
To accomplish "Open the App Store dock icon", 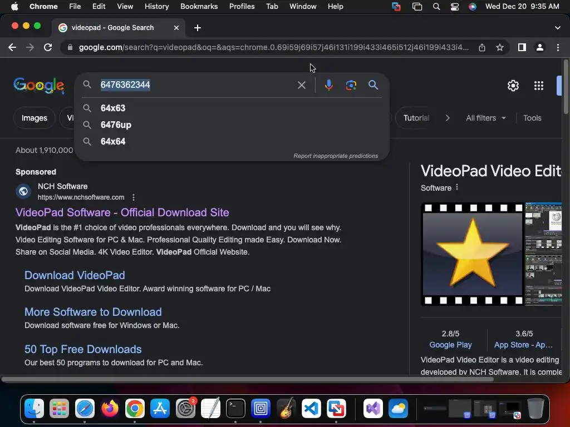I will pos(160,408).
